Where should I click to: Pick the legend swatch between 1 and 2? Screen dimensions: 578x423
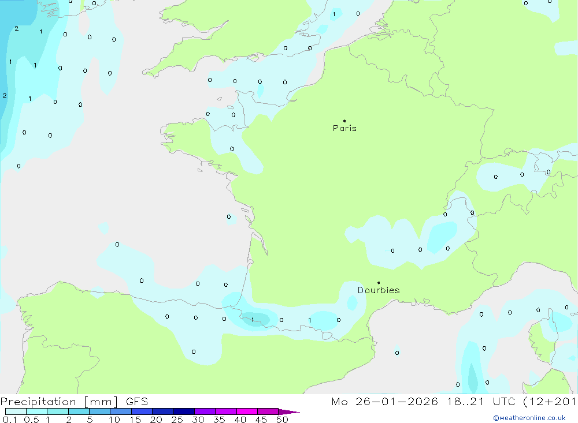pyautogui.click(x=58, y=411)
